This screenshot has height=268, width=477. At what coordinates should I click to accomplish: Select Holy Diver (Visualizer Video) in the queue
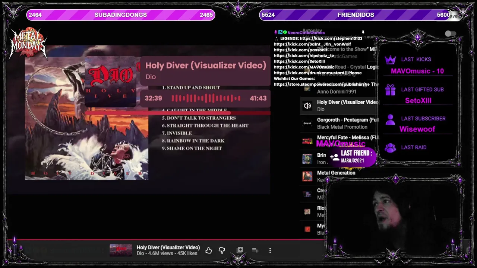pos(339,106)
